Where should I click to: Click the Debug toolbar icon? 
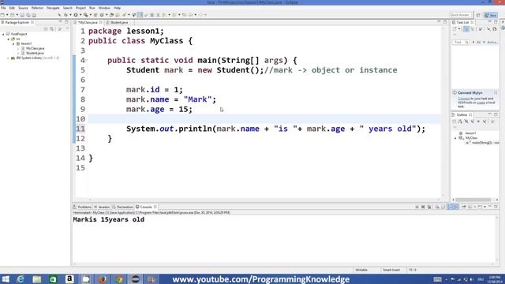[x=65, y=15]
